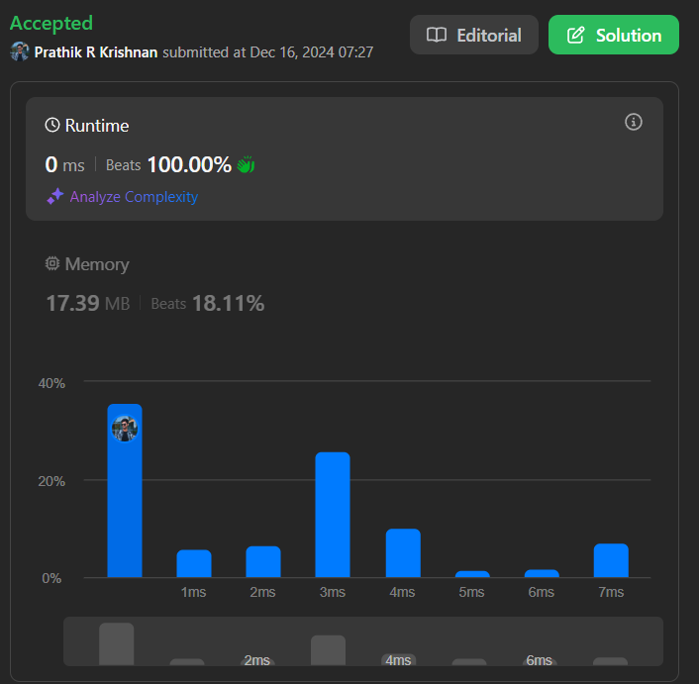Click the sparkle icon next to Analyze Complexity
Viewport: 699px width, 684px height.
(55, 197)
